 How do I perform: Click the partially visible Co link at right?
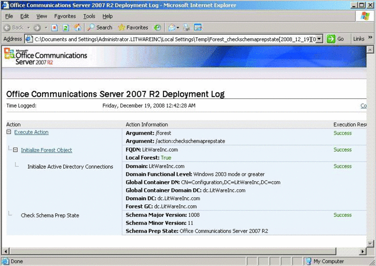(363, 105)
